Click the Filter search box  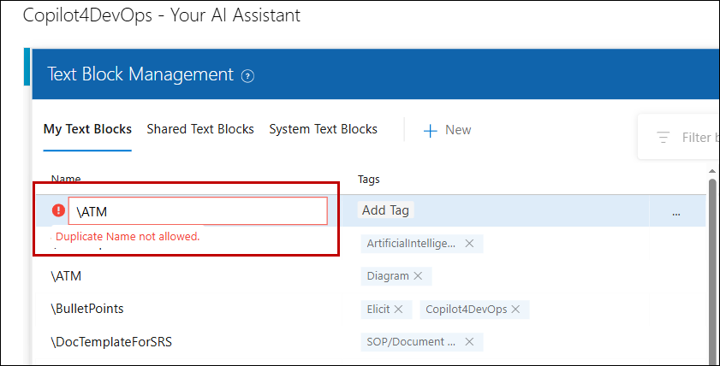coord(679,137)
